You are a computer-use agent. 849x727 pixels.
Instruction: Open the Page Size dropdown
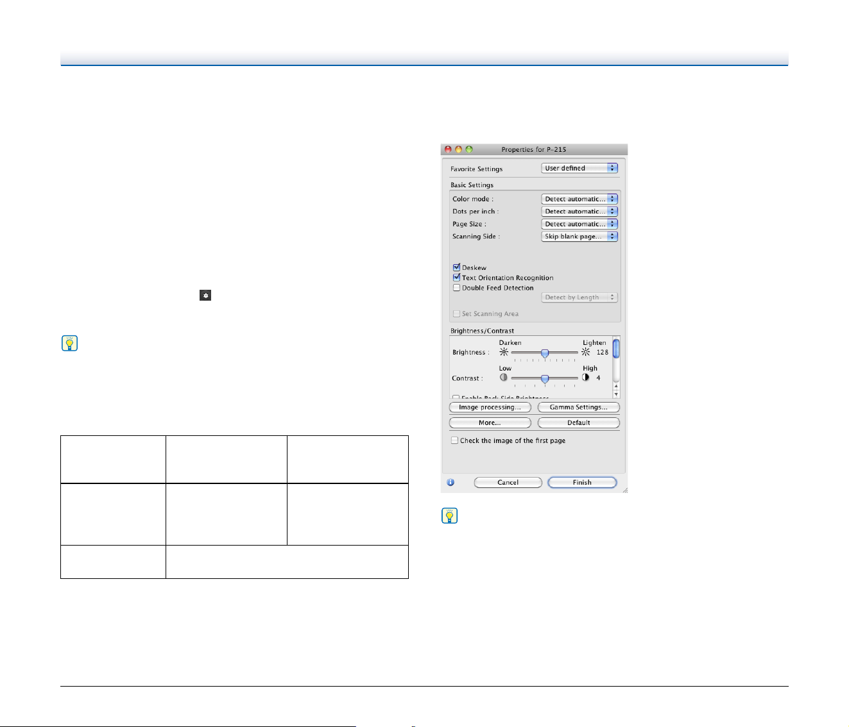tap(579, 224)
